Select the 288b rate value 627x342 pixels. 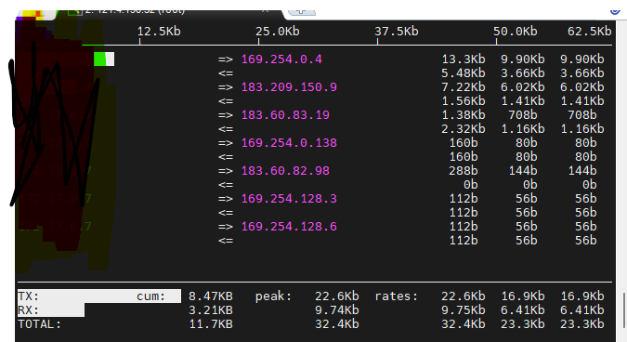[464, 171]
